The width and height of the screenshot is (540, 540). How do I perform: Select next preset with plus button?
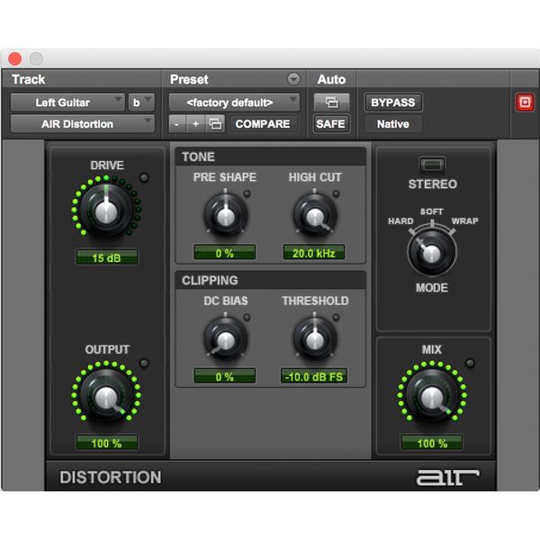point(195,123)
